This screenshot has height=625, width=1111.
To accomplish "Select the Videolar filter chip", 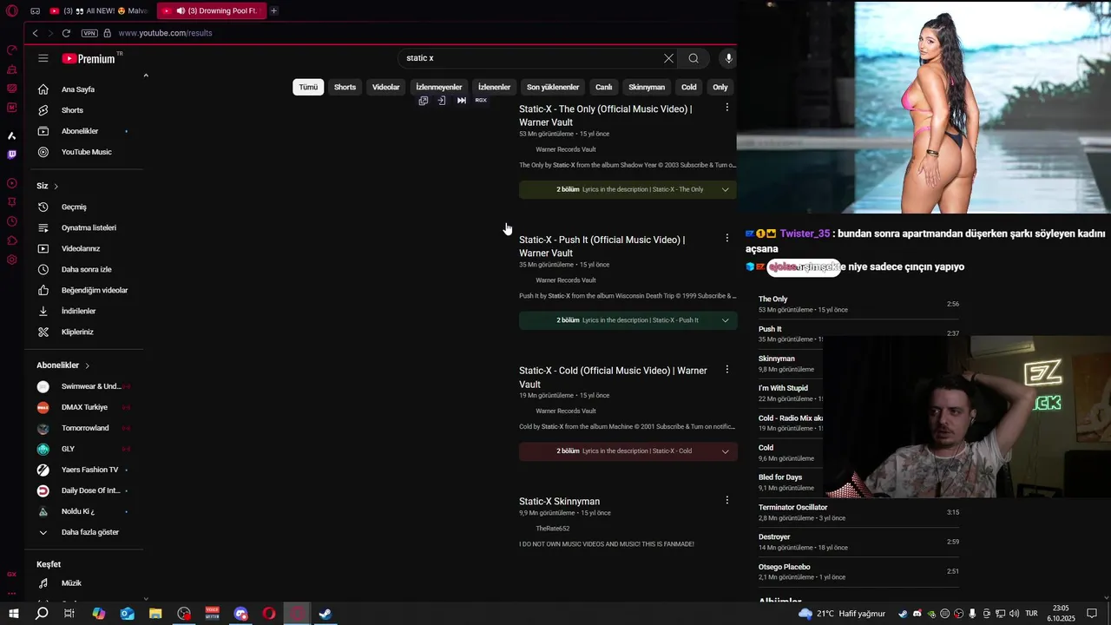I will click(386, 87).
